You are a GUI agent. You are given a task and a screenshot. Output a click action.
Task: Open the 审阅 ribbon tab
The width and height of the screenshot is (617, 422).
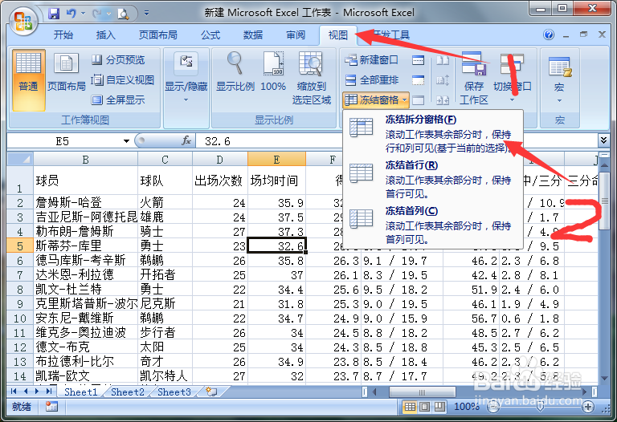pos(296,35)
